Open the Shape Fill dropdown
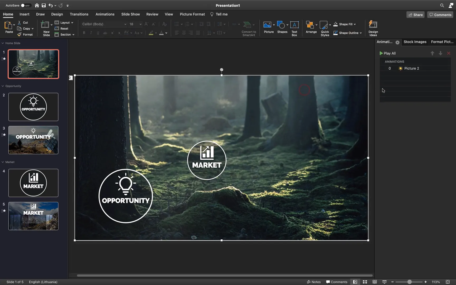 tap(345, 24)
